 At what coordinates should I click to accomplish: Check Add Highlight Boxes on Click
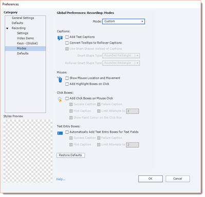67,84
